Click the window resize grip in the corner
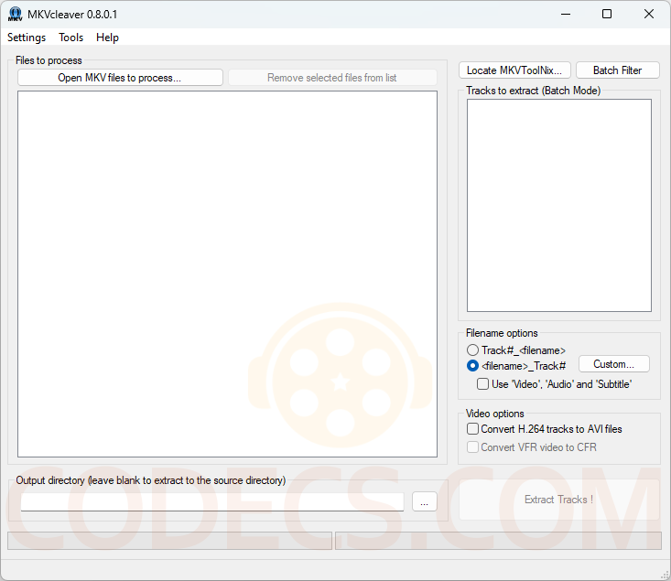This screenshot has height=581, width=671. 665,575
